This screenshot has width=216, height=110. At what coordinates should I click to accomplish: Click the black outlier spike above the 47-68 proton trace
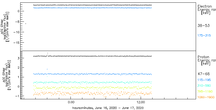(x=48, y=53)
